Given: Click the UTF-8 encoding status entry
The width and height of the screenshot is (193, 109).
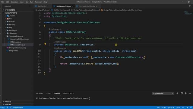Looking at the screenshot, I should click(x=178, y=107).
